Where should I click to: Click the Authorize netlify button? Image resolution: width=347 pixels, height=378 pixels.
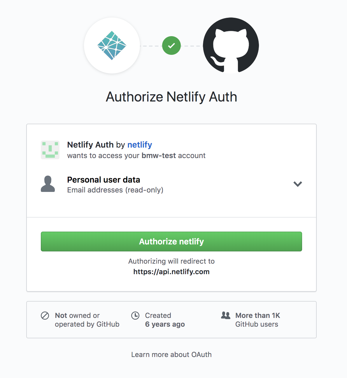(171, 242)
